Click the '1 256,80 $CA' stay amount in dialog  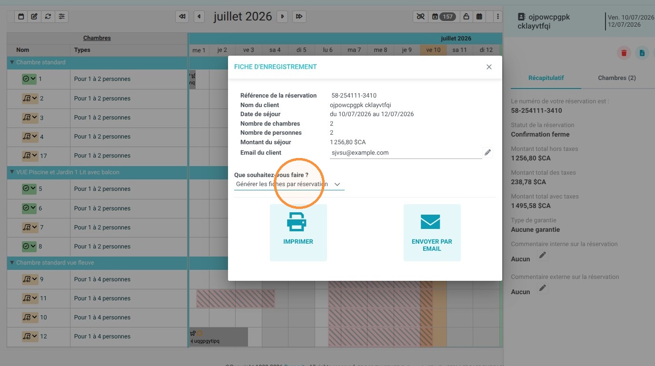[x=348, y=142]
